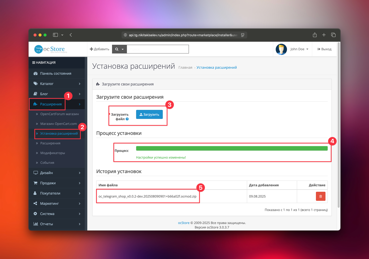Click the Safari share icon
369x259 pixels.
click(315, 35)
